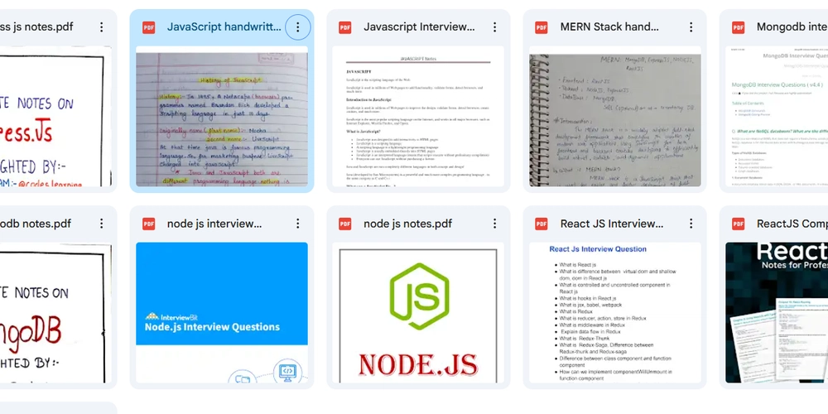Click PDF icon beside MERN Stack title
Image resolution: width=828 pixels, height=414 pixels.
click(542, 27)
